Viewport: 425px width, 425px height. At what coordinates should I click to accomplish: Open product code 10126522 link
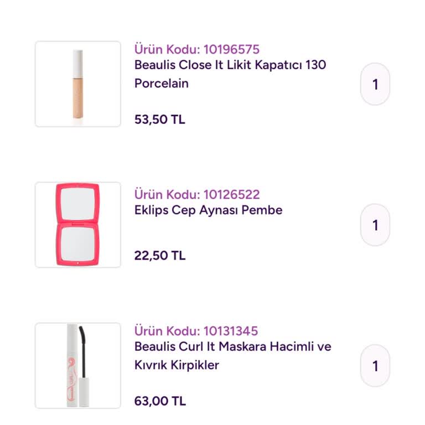coord(196,194)
